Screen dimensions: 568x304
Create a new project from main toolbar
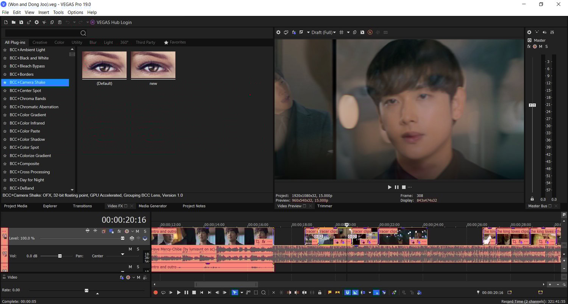point(6,22)
